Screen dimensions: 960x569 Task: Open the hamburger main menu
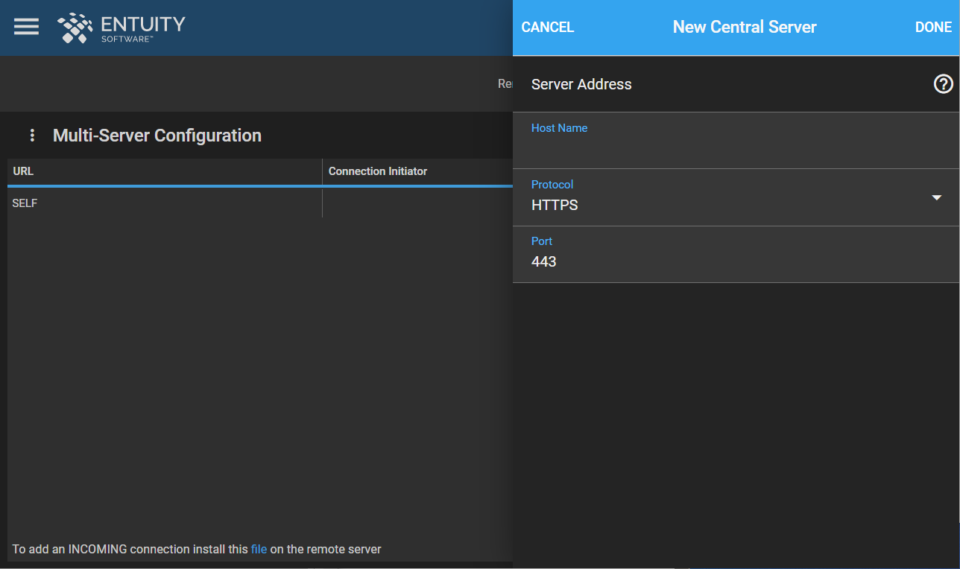point(26,27)
